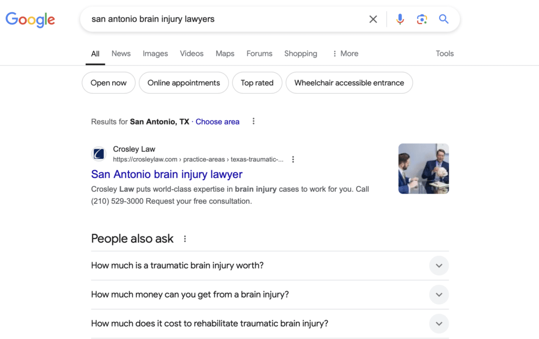Open three-dot menu beside Crosley Law URL
Screen dimensions: 539x339
pos(293,159)
